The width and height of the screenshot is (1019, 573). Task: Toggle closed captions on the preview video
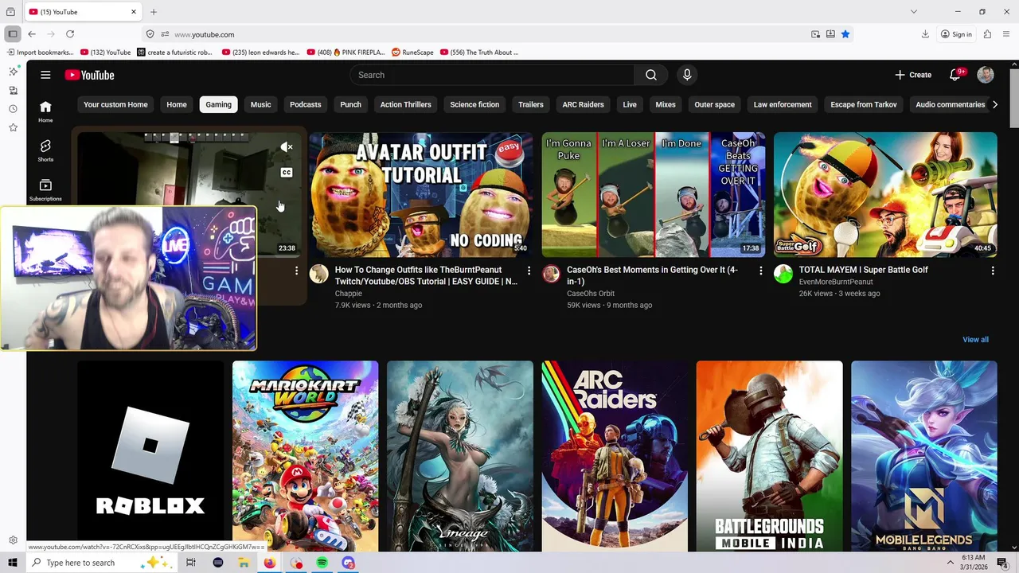[x=287, y=173]
